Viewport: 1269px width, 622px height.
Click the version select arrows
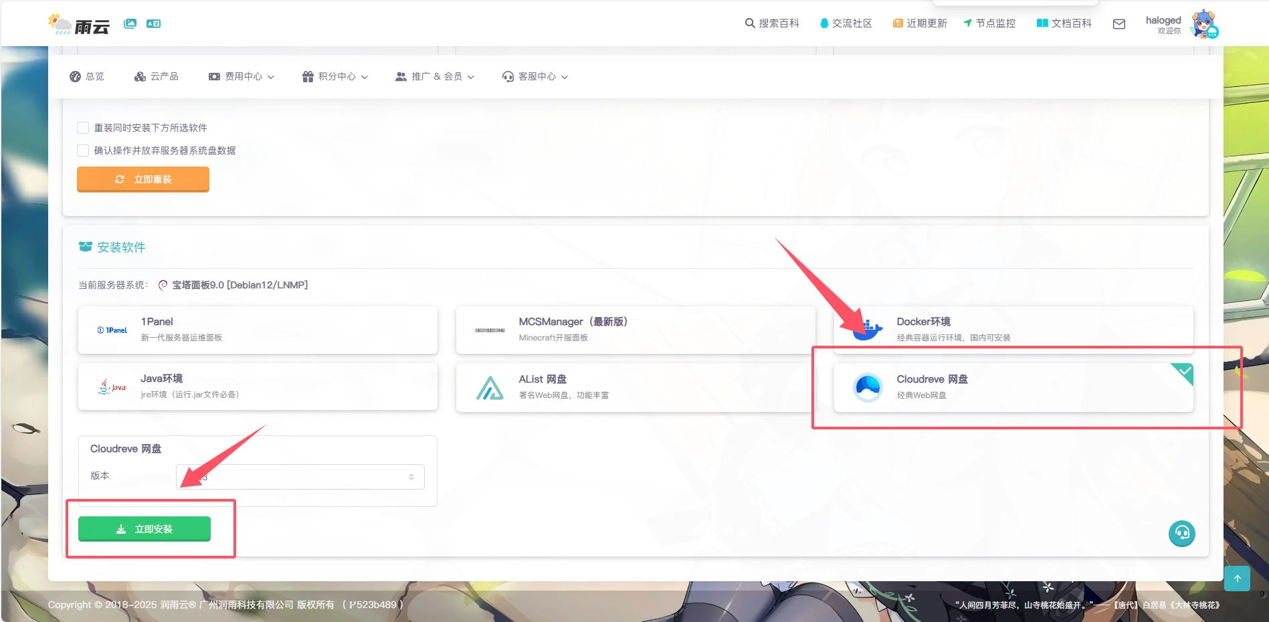point(411,477)
